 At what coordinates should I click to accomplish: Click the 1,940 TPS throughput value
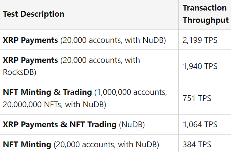pos(200,66)
